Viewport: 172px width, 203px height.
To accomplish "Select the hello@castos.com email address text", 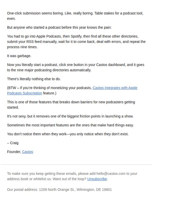I will (111, 173).
